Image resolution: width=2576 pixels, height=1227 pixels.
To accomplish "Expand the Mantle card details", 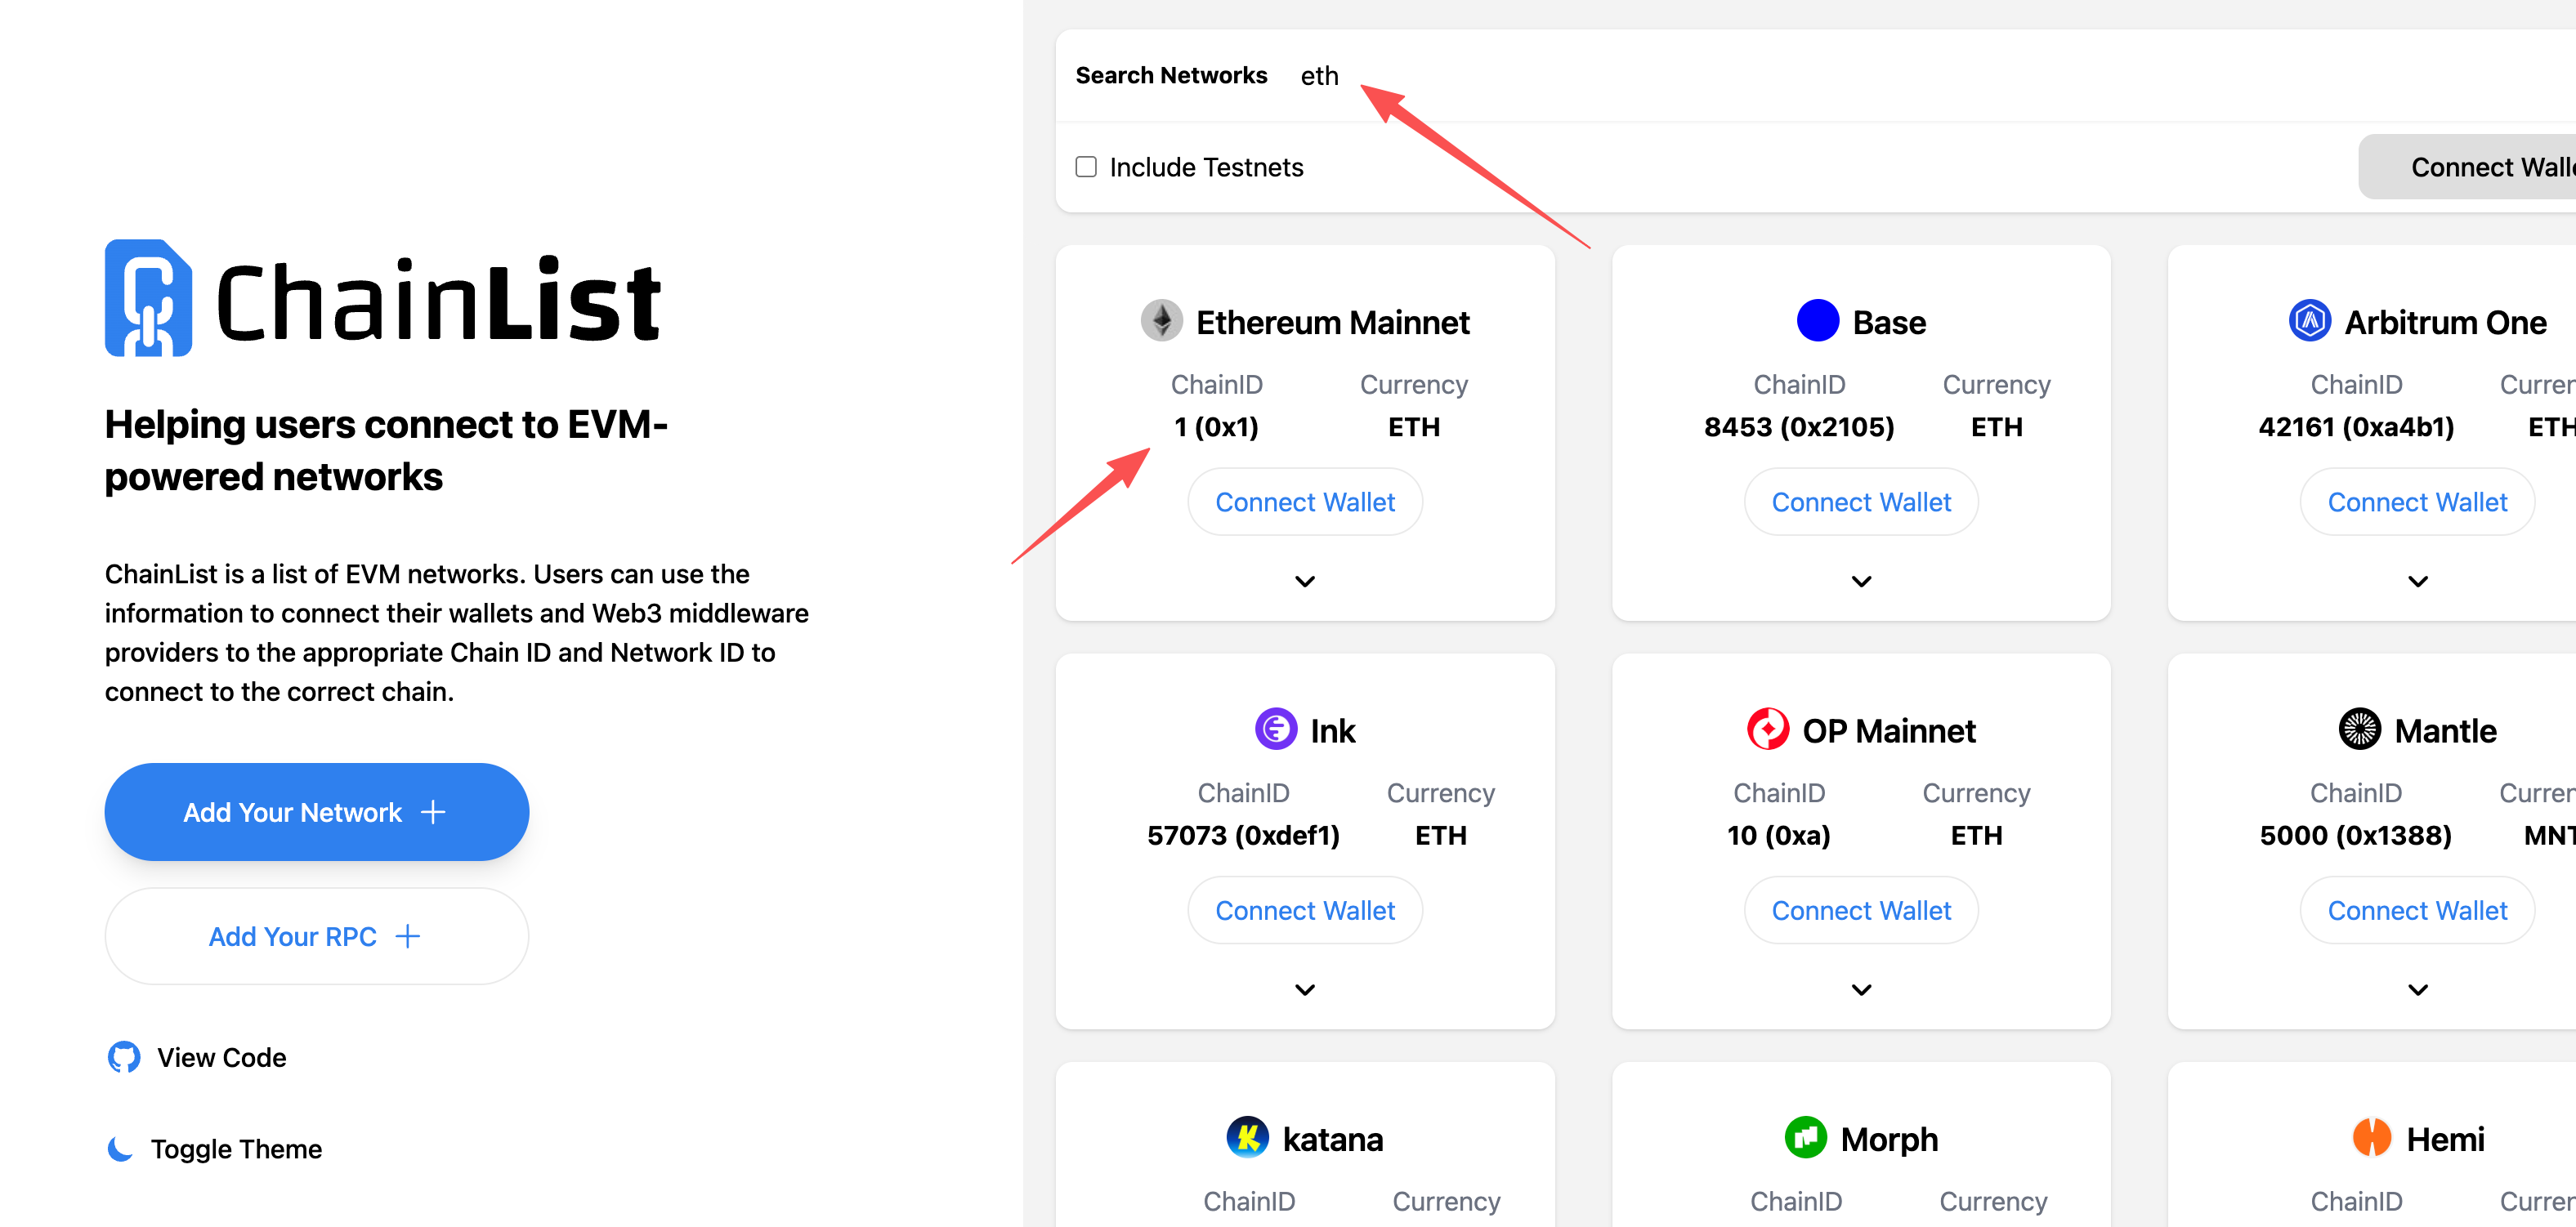I will point(2417,990).
